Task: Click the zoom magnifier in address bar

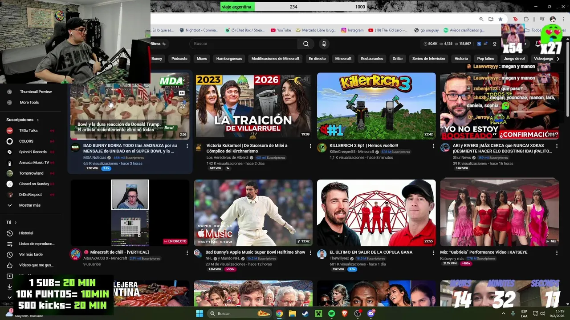Action: [x=481, y=19]
